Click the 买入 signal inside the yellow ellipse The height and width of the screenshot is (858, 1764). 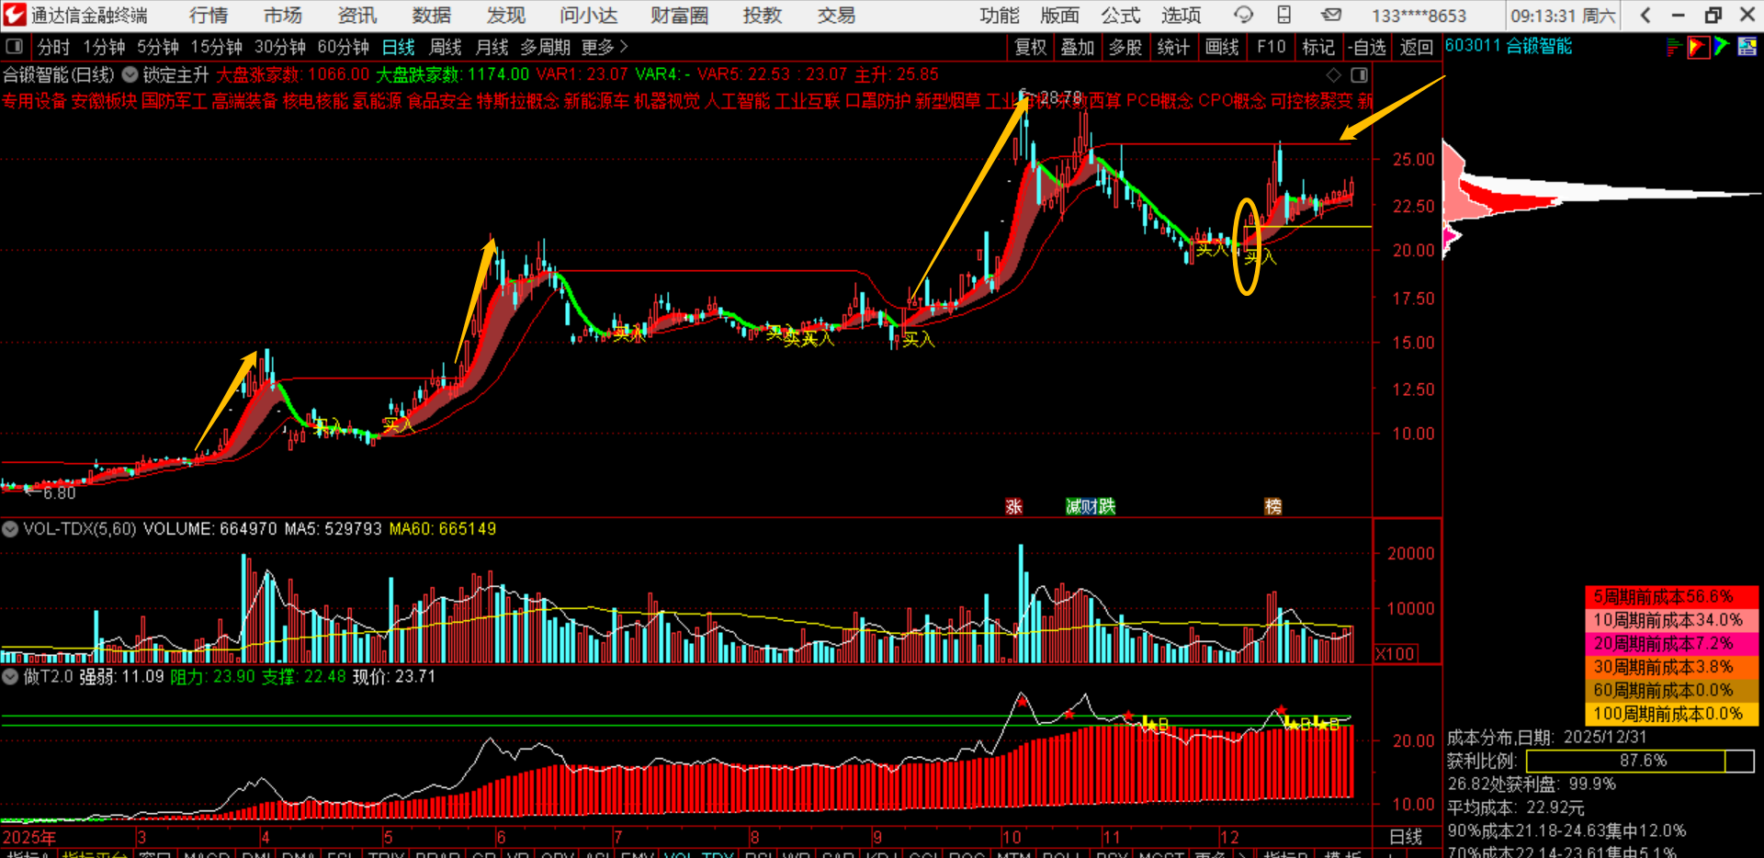pyautogui.click(x=1261, y=256)
